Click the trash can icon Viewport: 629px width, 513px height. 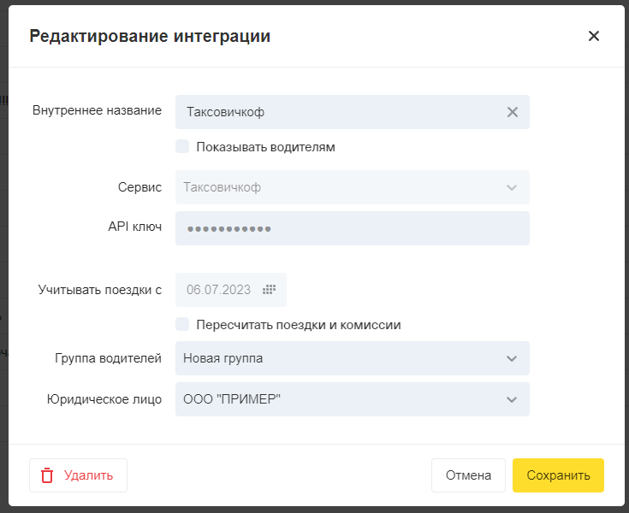pos(48,475)
